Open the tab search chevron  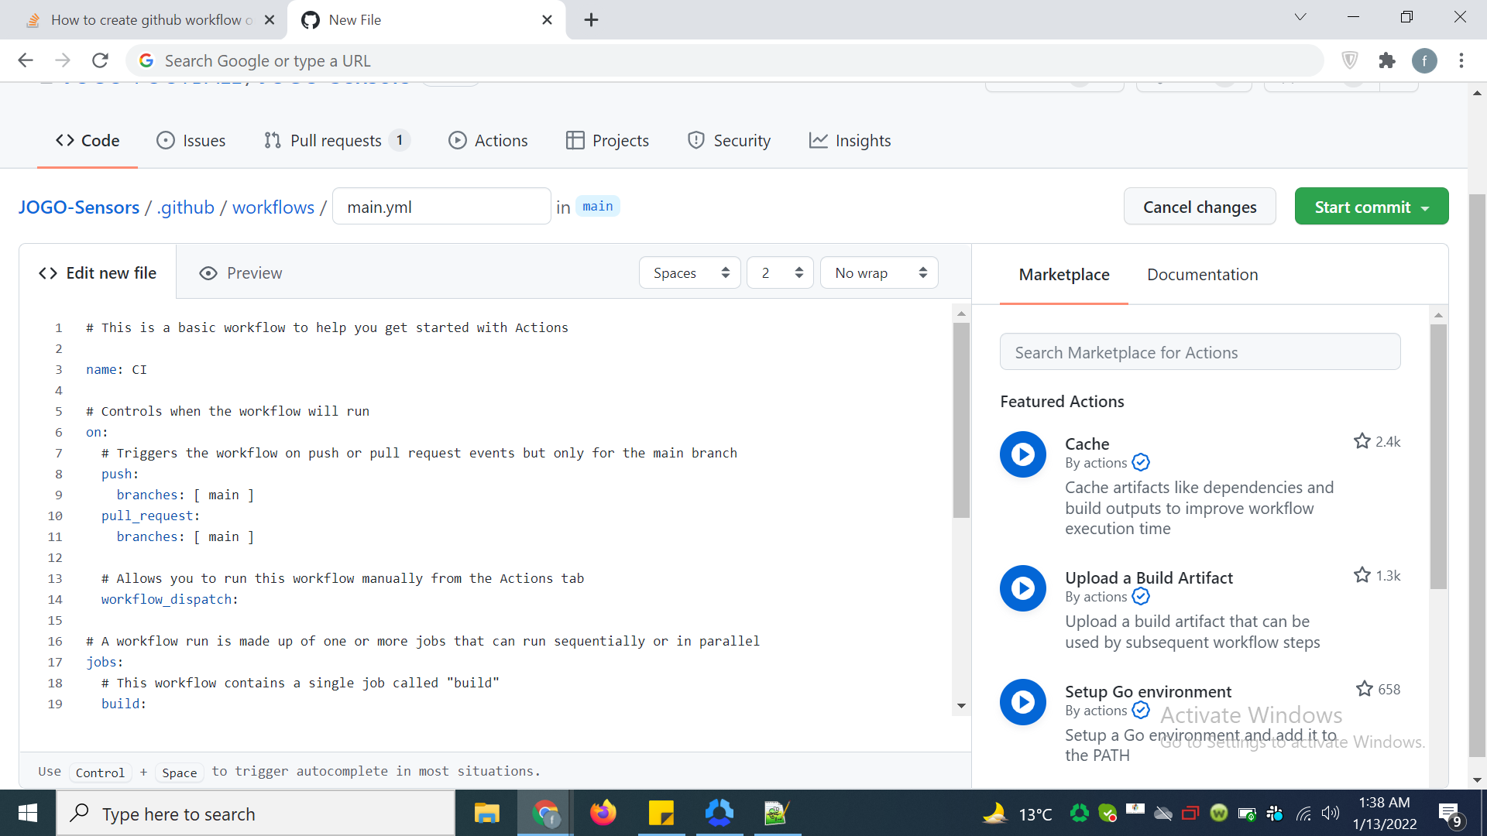(x=1300, y=17)
